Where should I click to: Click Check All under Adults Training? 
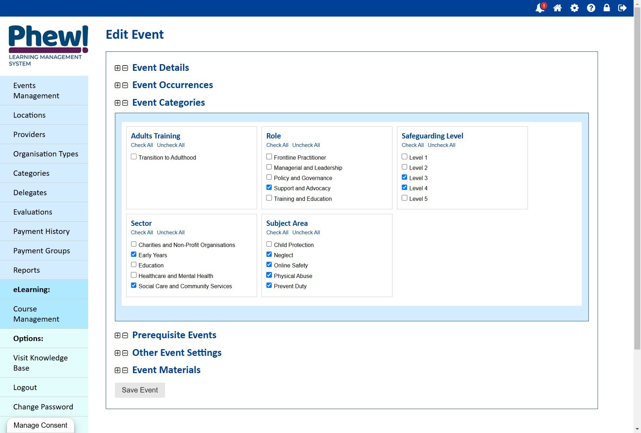click(x=142, y=145)
